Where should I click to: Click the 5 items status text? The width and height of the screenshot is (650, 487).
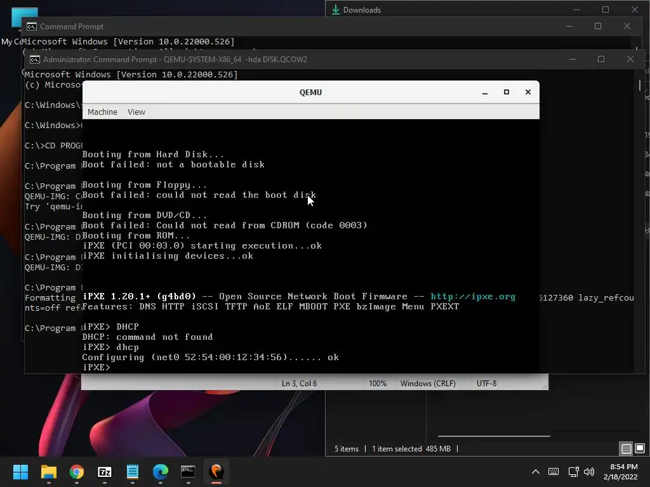(347, 449)
